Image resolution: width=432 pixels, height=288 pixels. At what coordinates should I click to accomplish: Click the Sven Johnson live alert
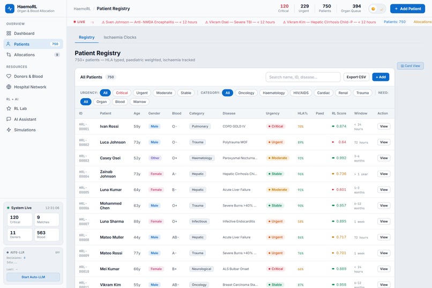click(x=150, y=22)
